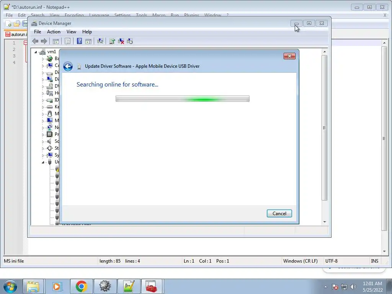Expand the Processors category arrow
The image size is (392, 294).
point(43,135)
